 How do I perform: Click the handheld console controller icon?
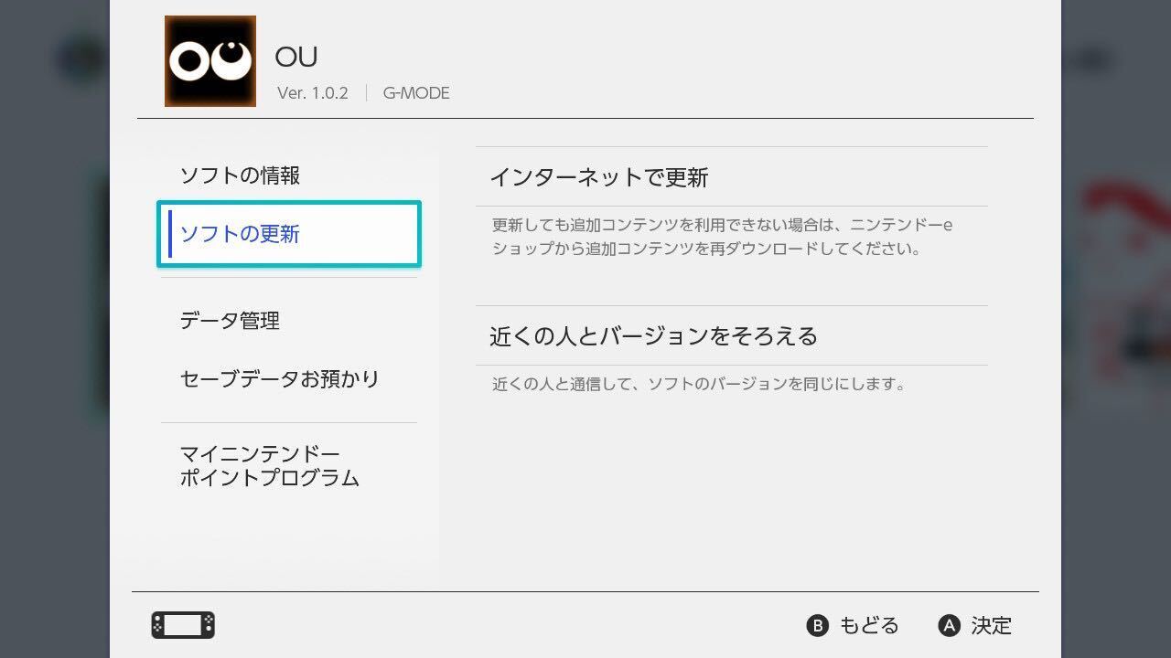click(x=183, y=625)
